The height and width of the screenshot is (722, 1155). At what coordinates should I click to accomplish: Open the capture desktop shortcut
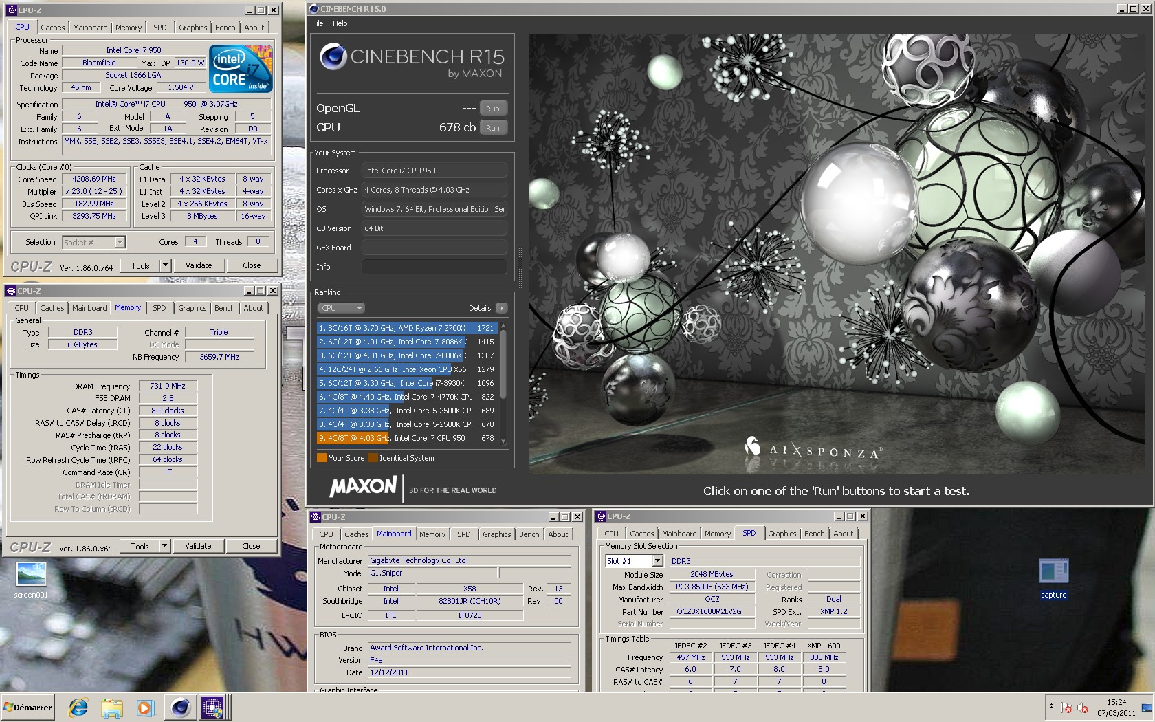(1053, 579)
